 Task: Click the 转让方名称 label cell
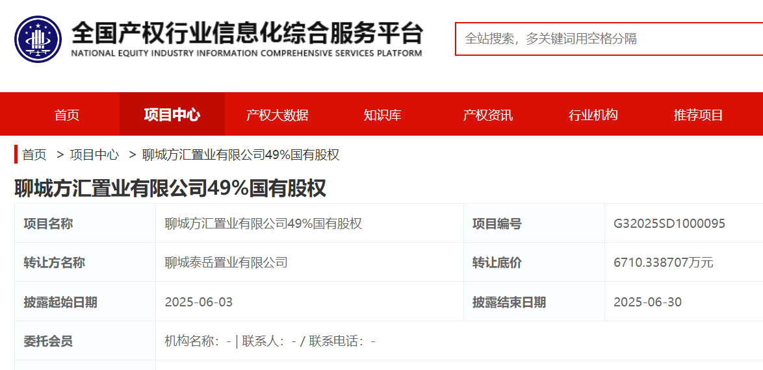85,262
